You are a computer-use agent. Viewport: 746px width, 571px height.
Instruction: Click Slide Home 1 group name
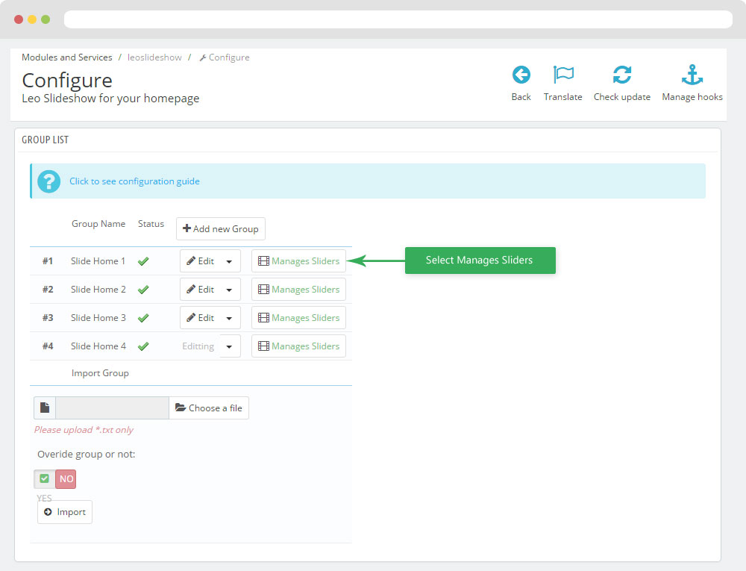(x=98, y=261)
